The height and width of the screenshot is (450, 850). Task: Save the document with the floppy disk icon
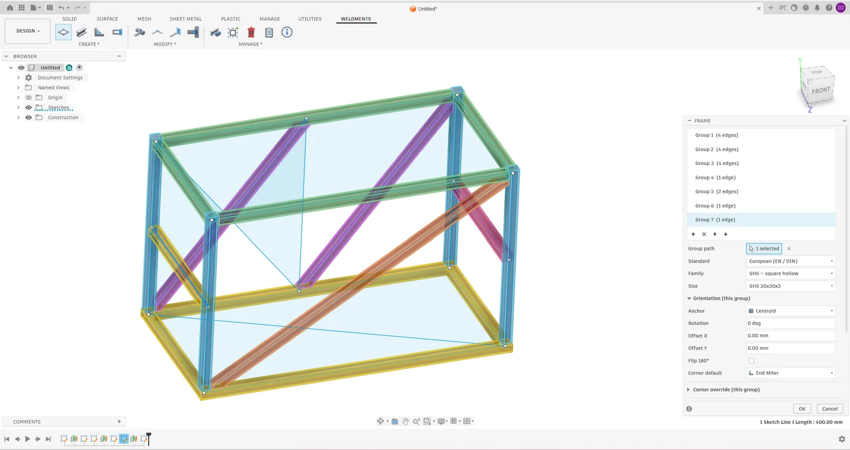[x=49, y=8]
